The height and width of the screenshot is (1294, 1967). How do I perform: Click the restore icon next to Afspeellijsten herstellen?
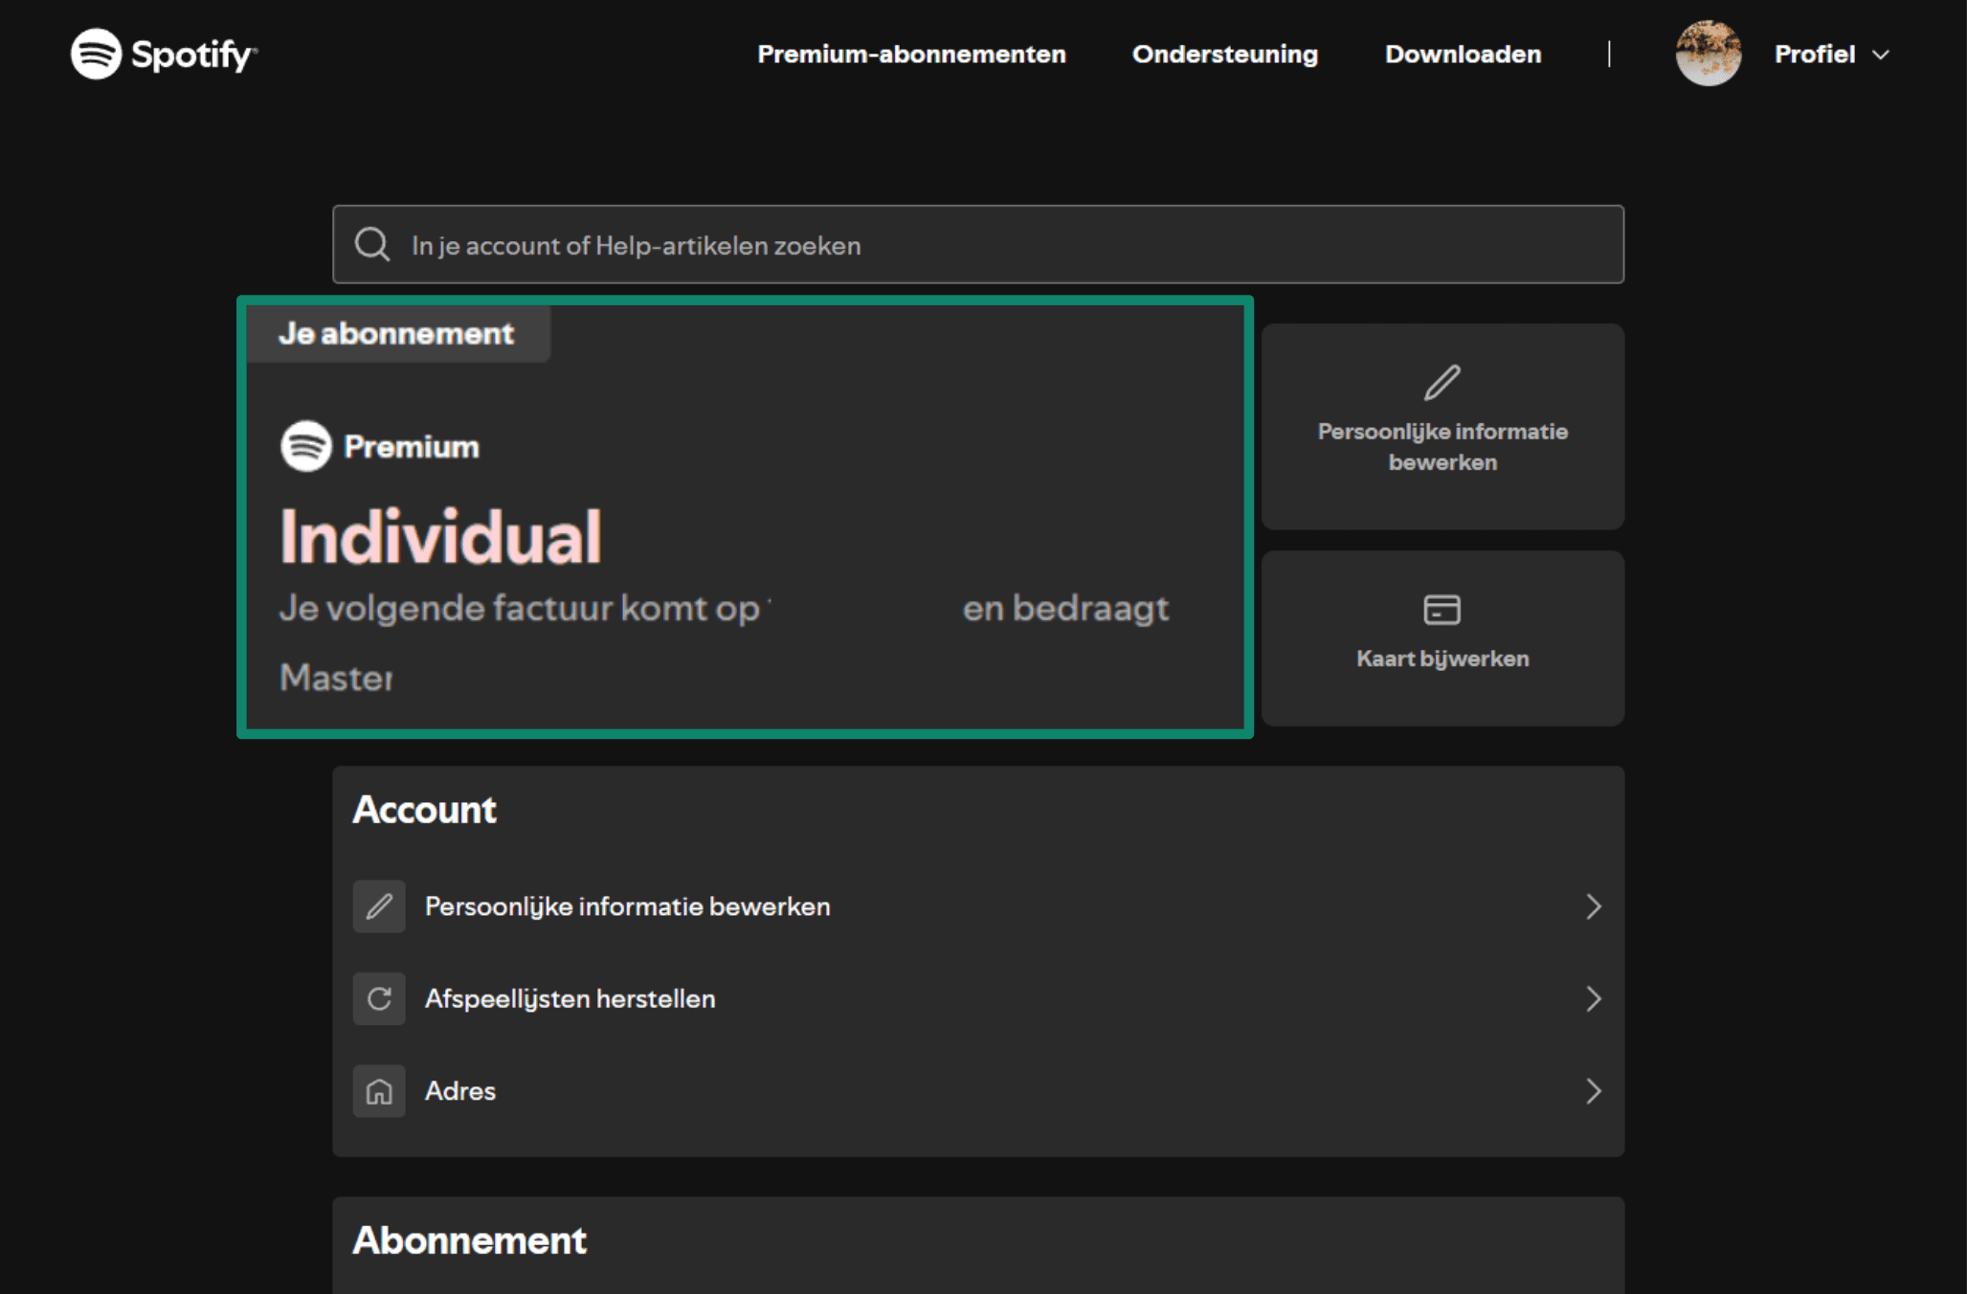click(x=379, y=998)
